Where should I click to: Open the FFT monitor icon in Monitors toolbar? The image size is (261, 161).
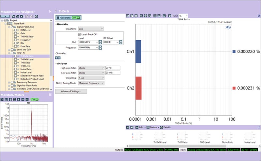(6, 100)
